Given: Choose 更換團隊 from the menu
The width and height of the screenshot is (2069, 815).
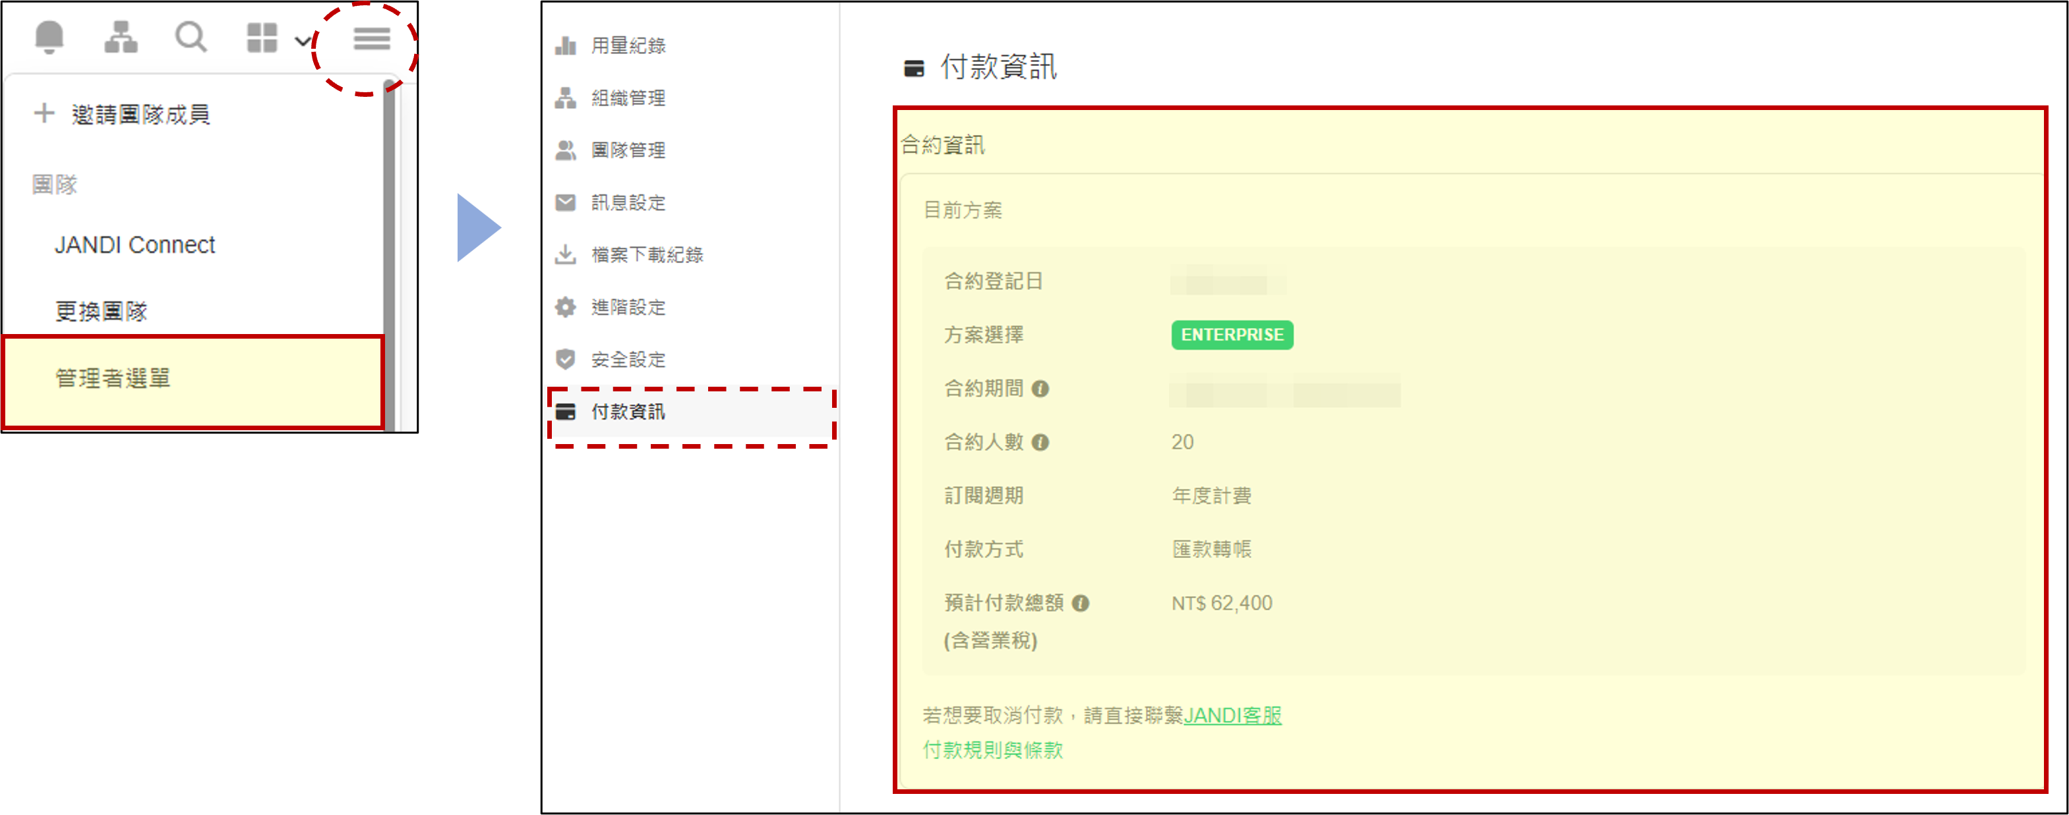Looking at the screenshot, I should [x=101, y=312].
